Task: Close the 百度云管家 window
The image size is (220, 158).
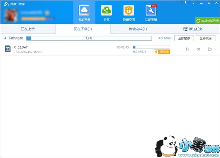Action: [x=217, y=3]
